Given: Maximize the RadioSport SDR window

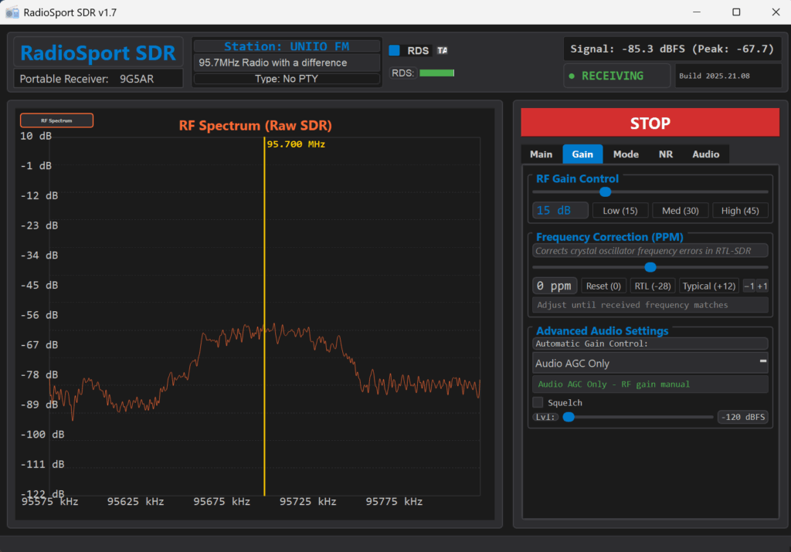Looking at the screenshot, I should coord(736,12).
